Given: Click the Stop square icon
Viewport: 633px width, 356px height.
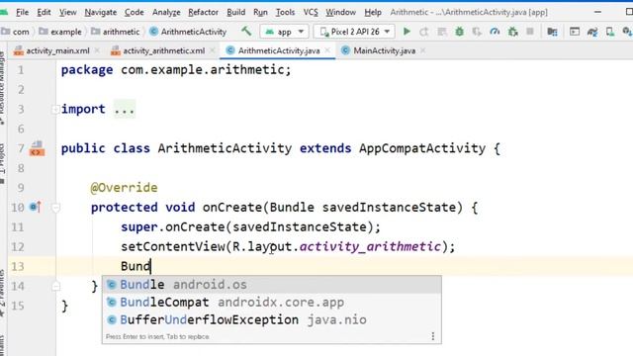Looking at the screenshot, I should click(530, 31).
